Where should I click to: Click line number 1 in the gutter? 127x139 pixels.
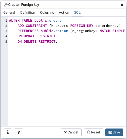coord(6,21)
